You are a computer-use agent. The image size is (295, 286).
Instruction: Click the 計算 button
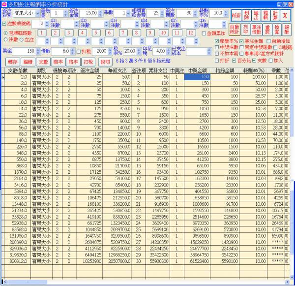(275, 15)
